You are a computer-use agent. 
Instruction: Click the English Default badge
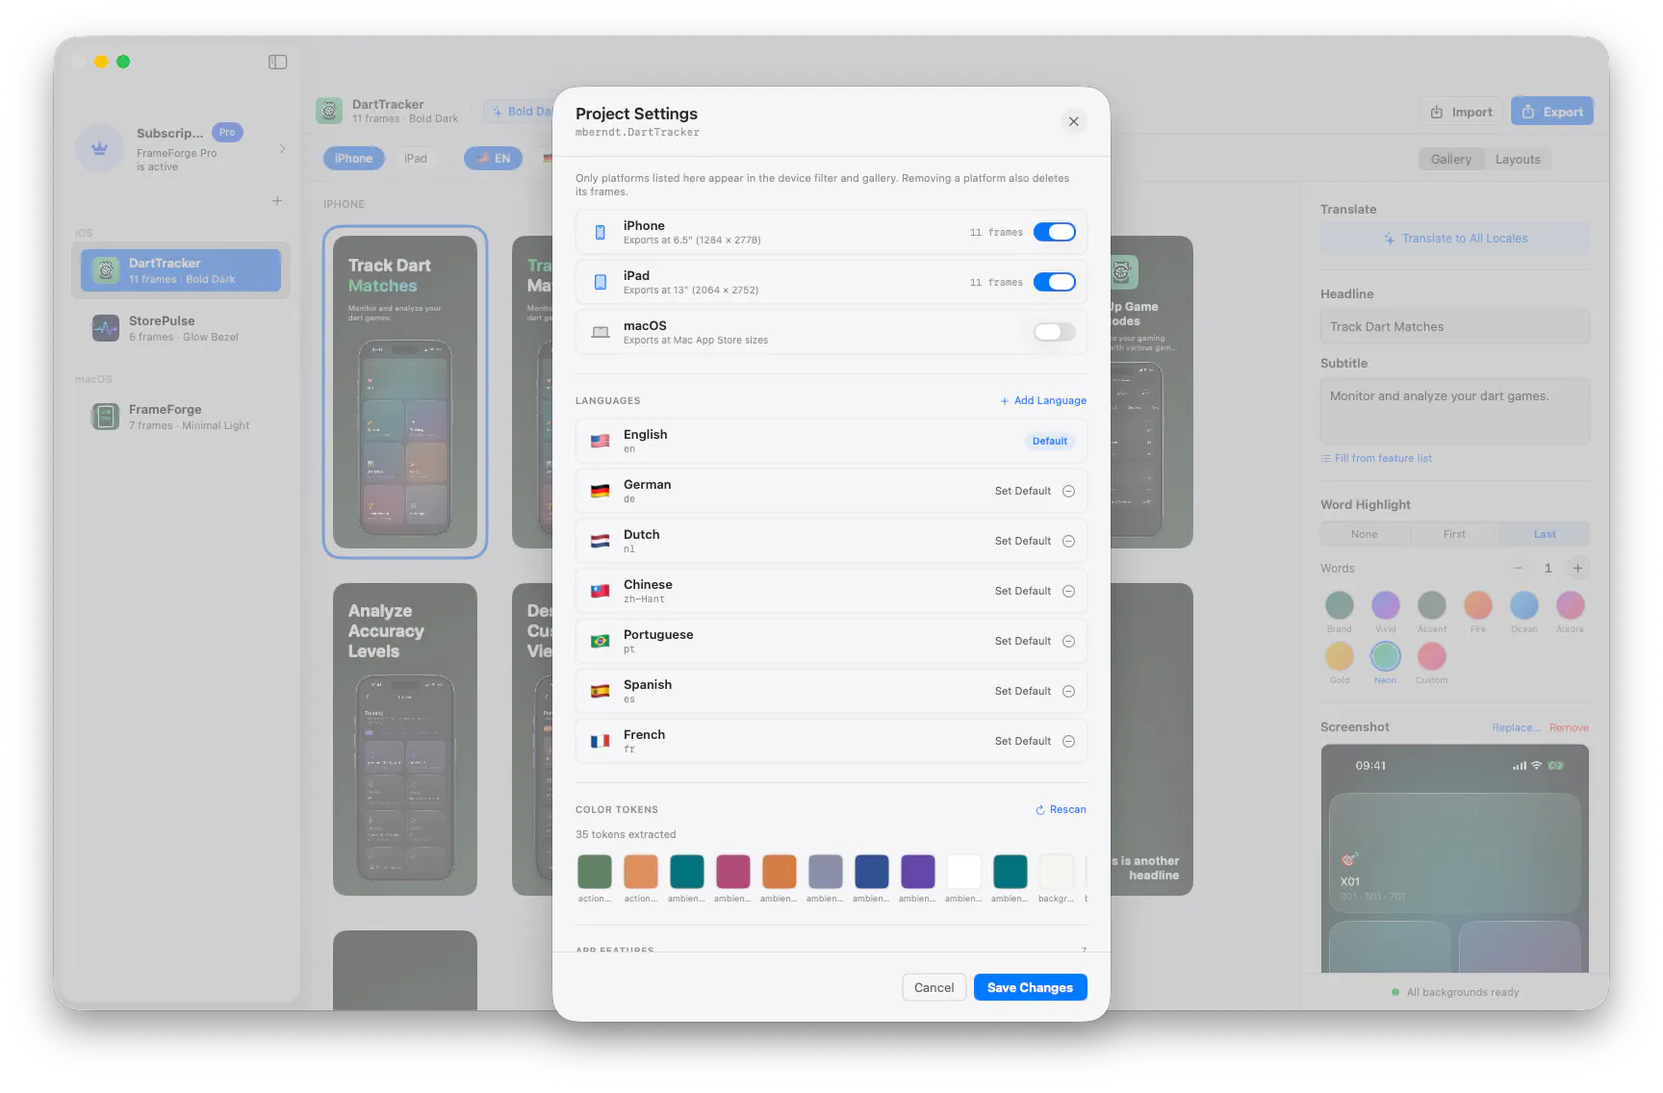pos(1049,441)
